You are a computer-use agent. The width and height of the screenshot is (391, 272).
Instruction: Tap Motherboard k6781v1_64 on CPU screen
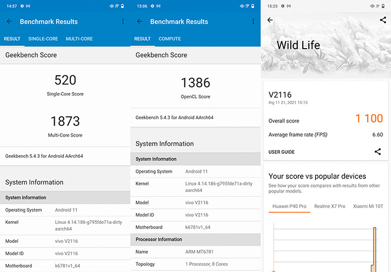[x=65, y=266]
